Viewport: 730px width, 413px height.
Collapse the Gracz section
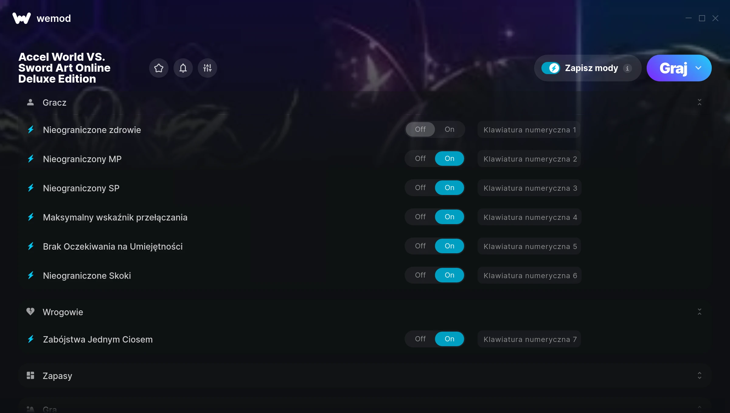700,102
